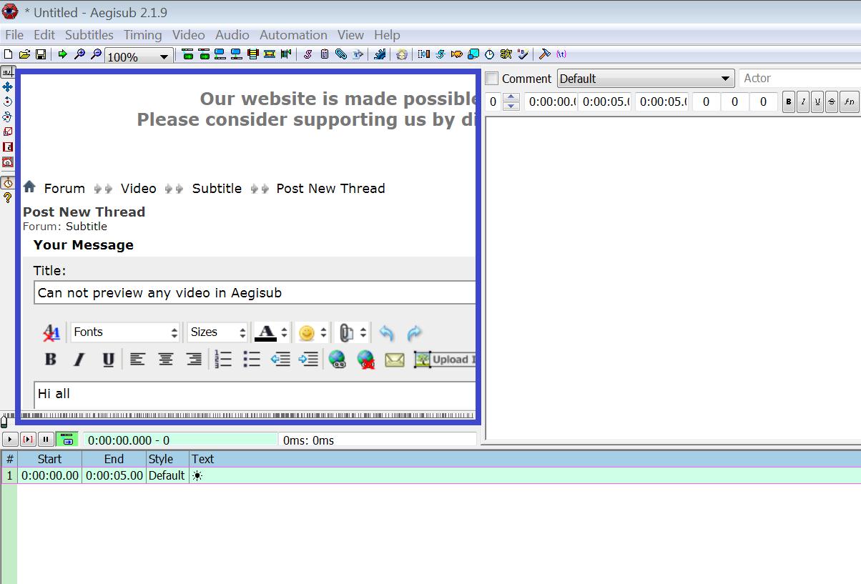Viewport: 861px width, 584px height.
Task: Select lines visible on current frame
Action: point(252,54)
